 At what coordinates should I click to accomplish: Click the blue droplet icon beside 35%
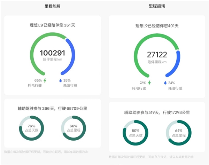pyautogui.click(x=60, y=80)
